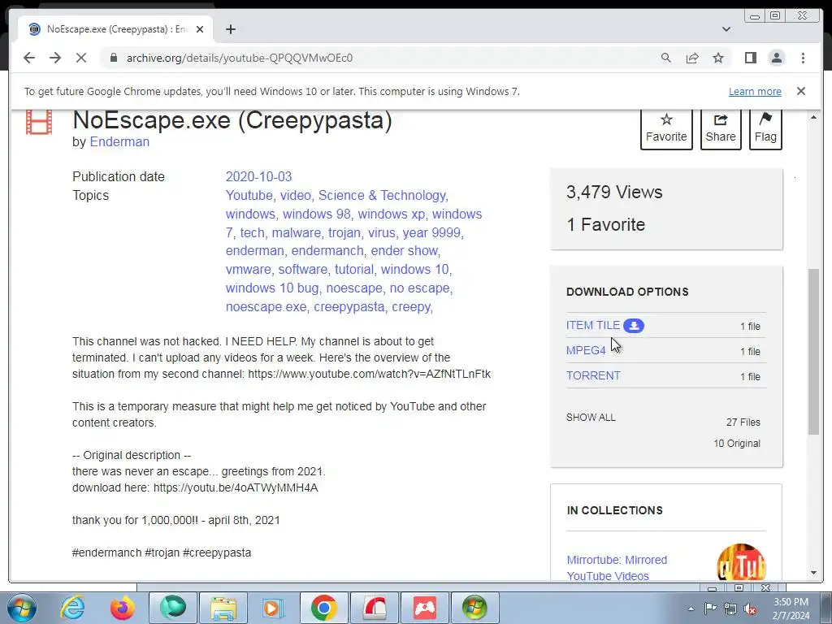Open Action Center flag icon
Image resolution: width=832 pixels, height=624 pixels.
click(710, 609)
